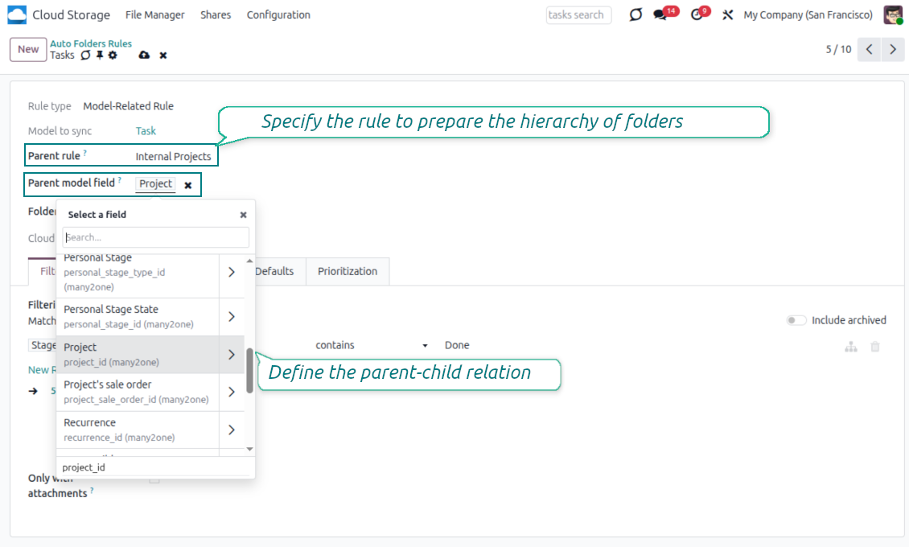The height and width of the screenshot is (547, 909).
Task: Expand the Project field chevron
Action: pos(232,355)
